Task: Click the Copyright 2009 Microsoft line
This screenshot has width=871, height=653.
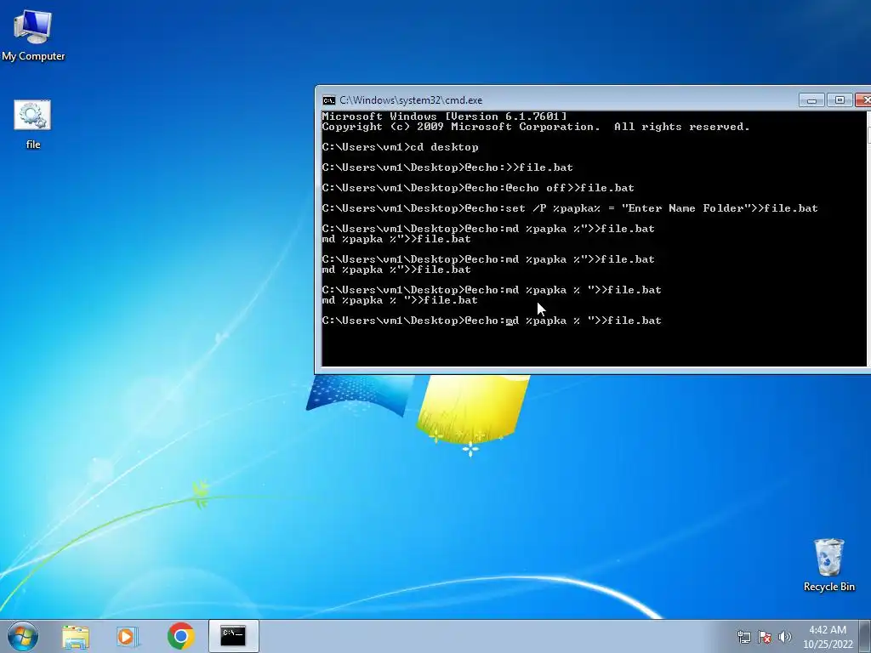Action: click(x=536, y=127)
